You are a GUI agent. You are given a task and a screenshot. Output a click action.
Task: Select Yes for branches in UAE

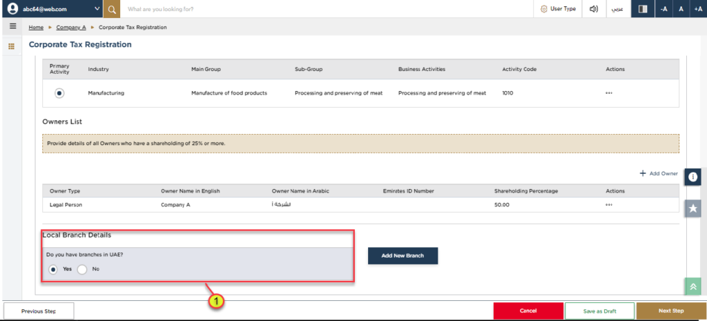click(x=54, y=269)
